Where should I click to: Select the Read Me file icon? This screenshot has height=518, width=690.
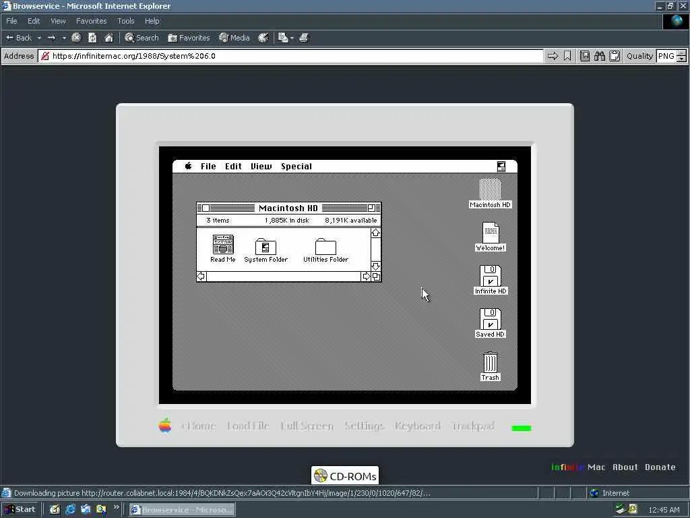222,248
